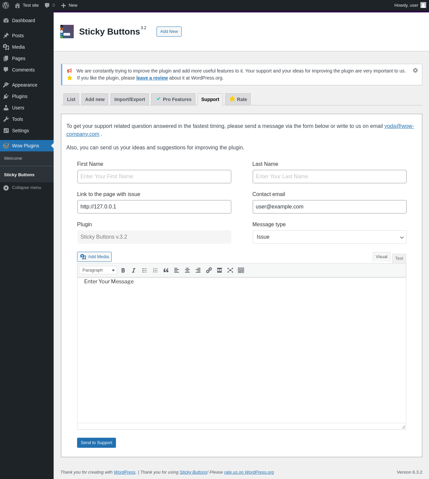Open Plugins menu in sidebar

(27, 96)
